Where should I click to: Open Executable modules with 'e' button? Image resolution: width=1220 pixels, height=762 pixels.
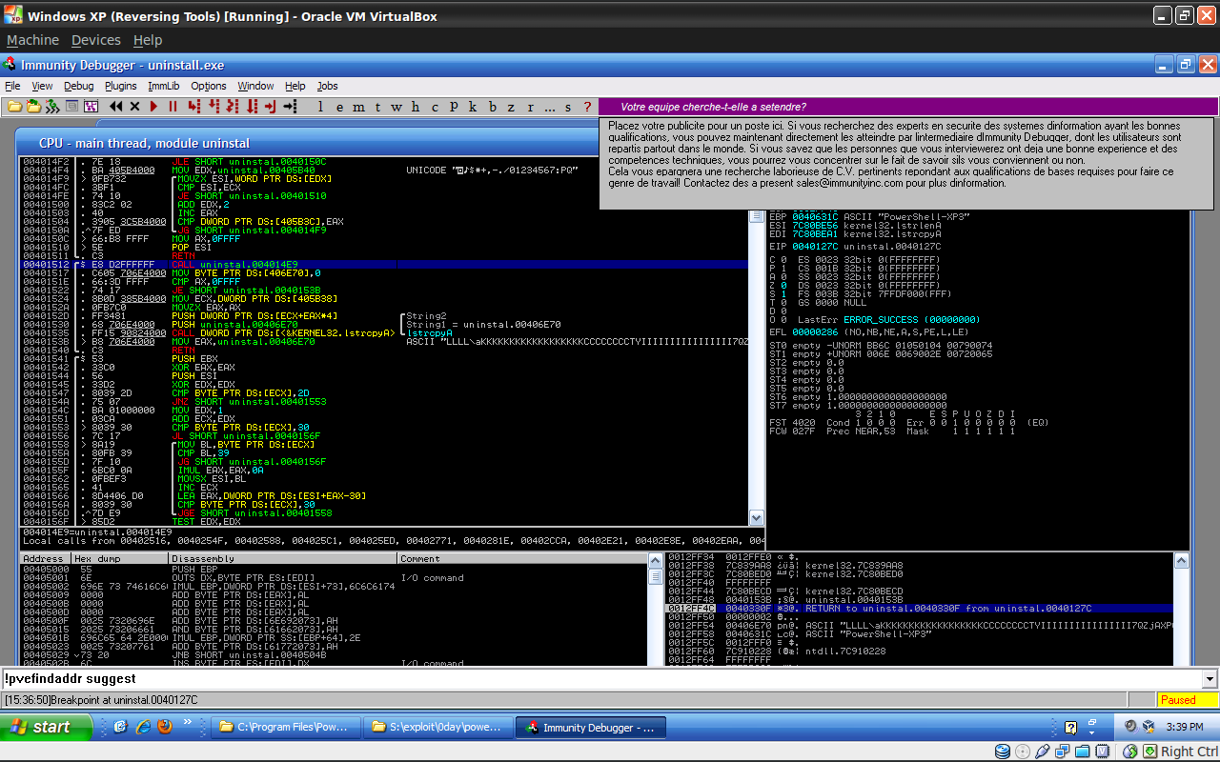(x=339, y=106)
